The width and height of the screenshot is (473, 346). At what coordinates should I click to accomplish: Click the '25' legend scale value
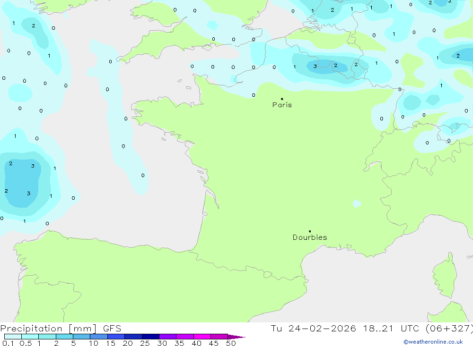145,343
